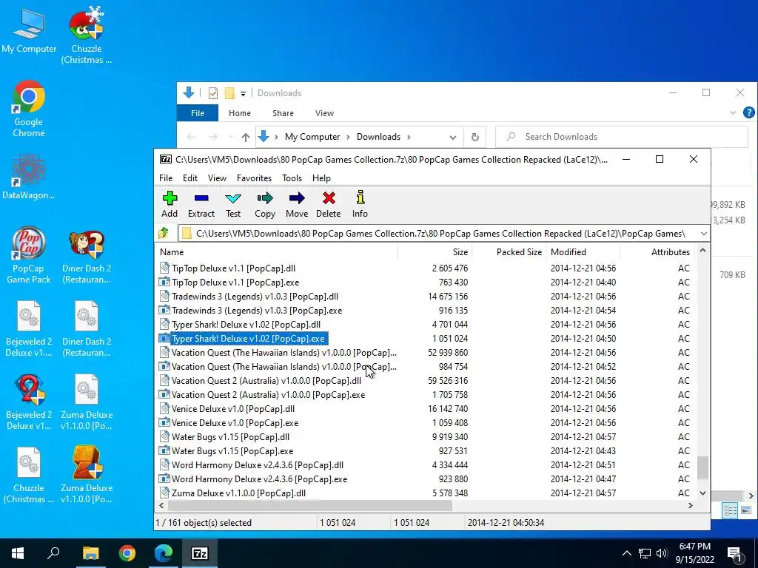The height and width of the screenshot is (568, 758).
Task: Click the Downloads breadcrumb chevron in Explorer
Action: [x=409, y=137]
